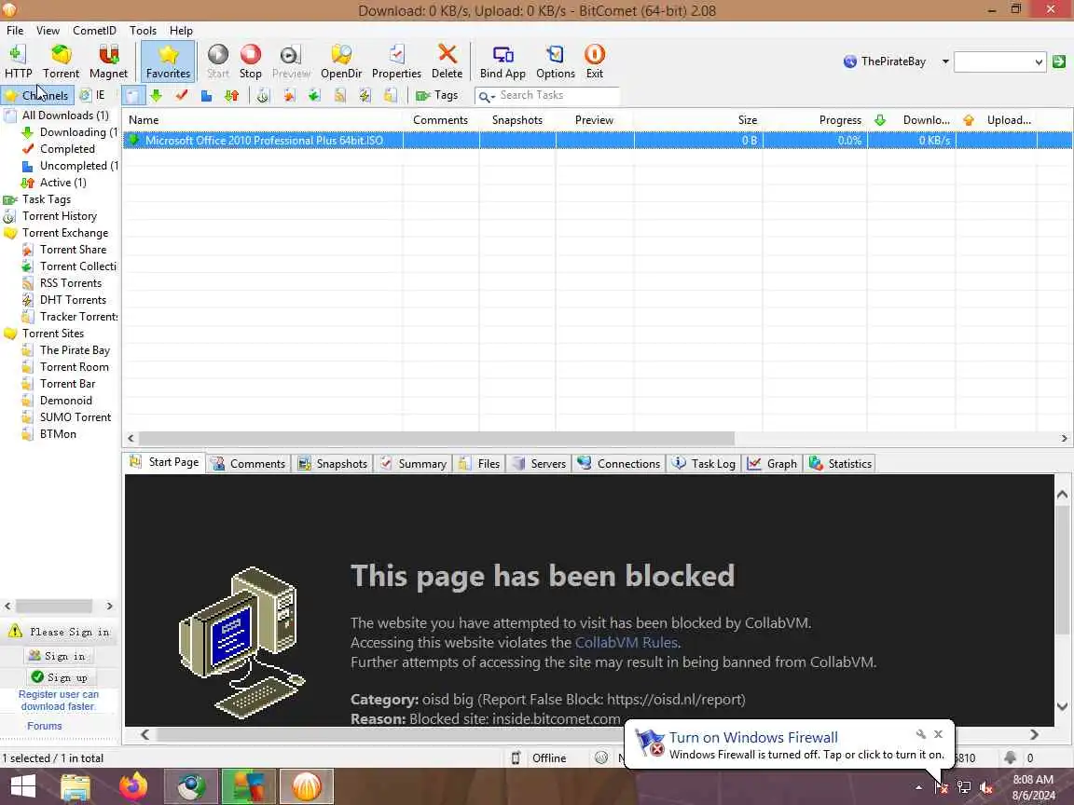The image size is (1074, 805).
Task: Switch to the Comments detail tab
Action: click(248, 463)
